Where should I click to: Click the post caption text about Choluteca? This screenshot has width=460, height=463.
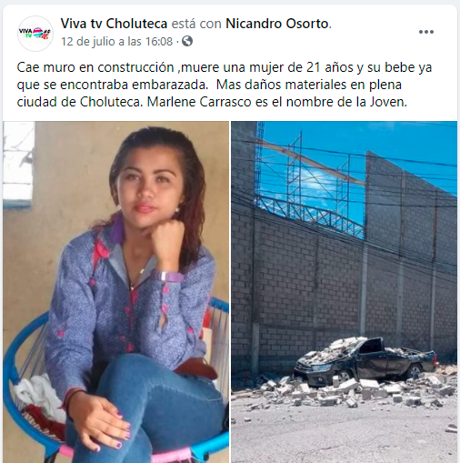pyautogui.click(x=225, y=85)
